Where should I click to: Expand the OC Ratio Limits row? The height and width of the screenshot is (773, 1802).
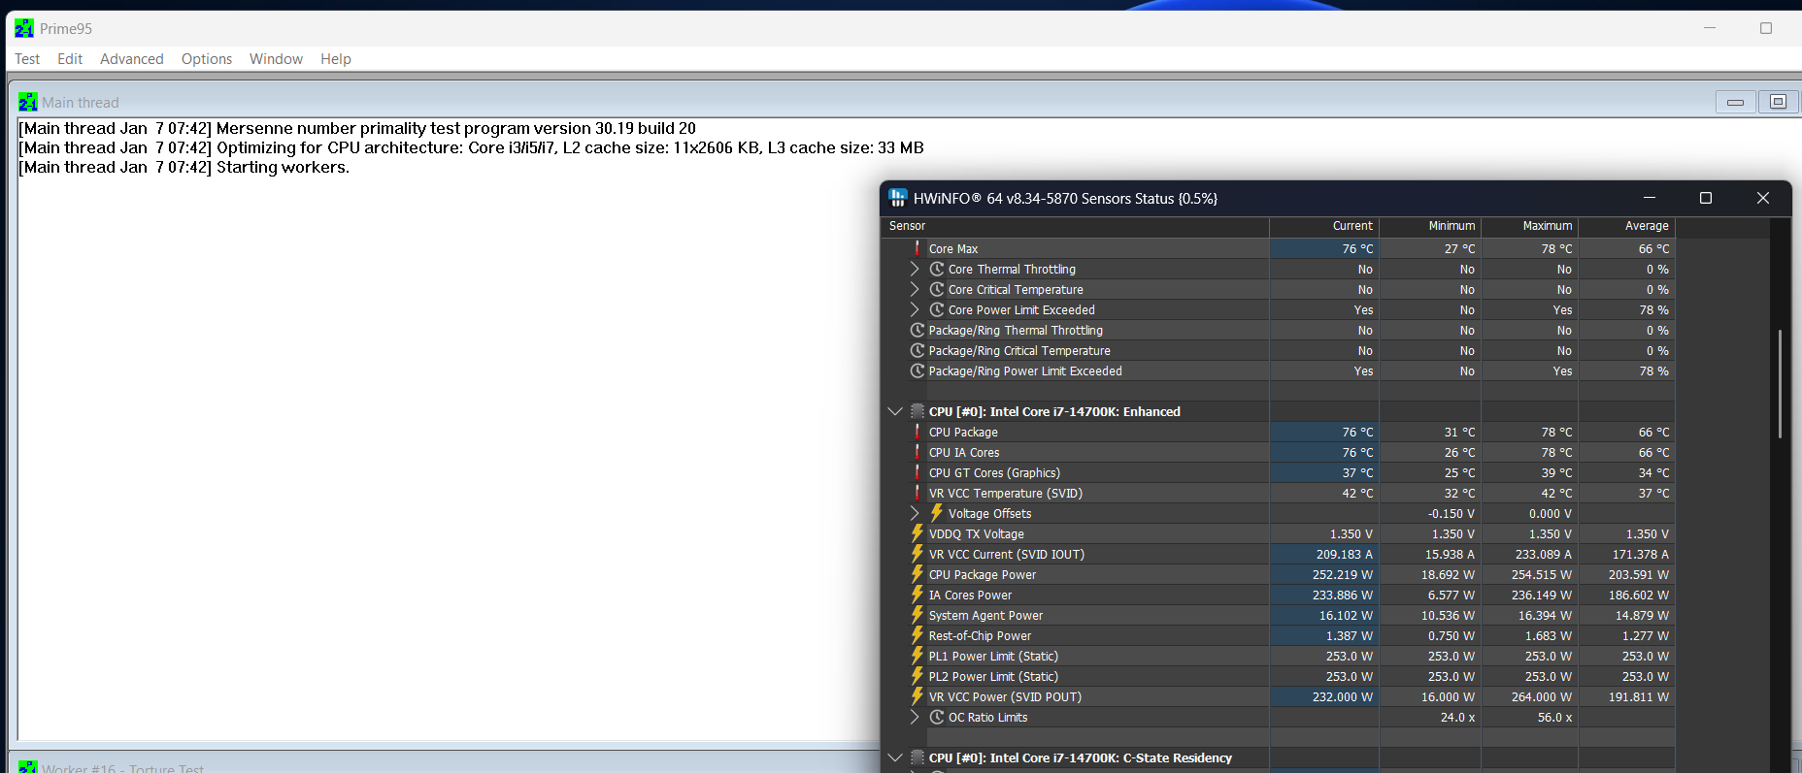click(915, 717)
